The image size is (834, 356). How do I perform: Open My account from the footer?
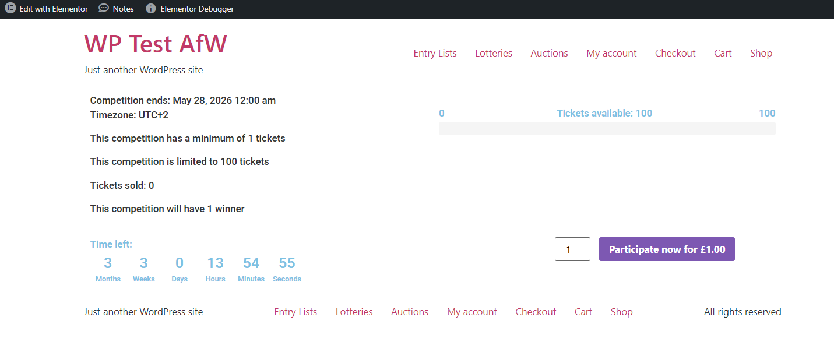[x=471, y=312]
